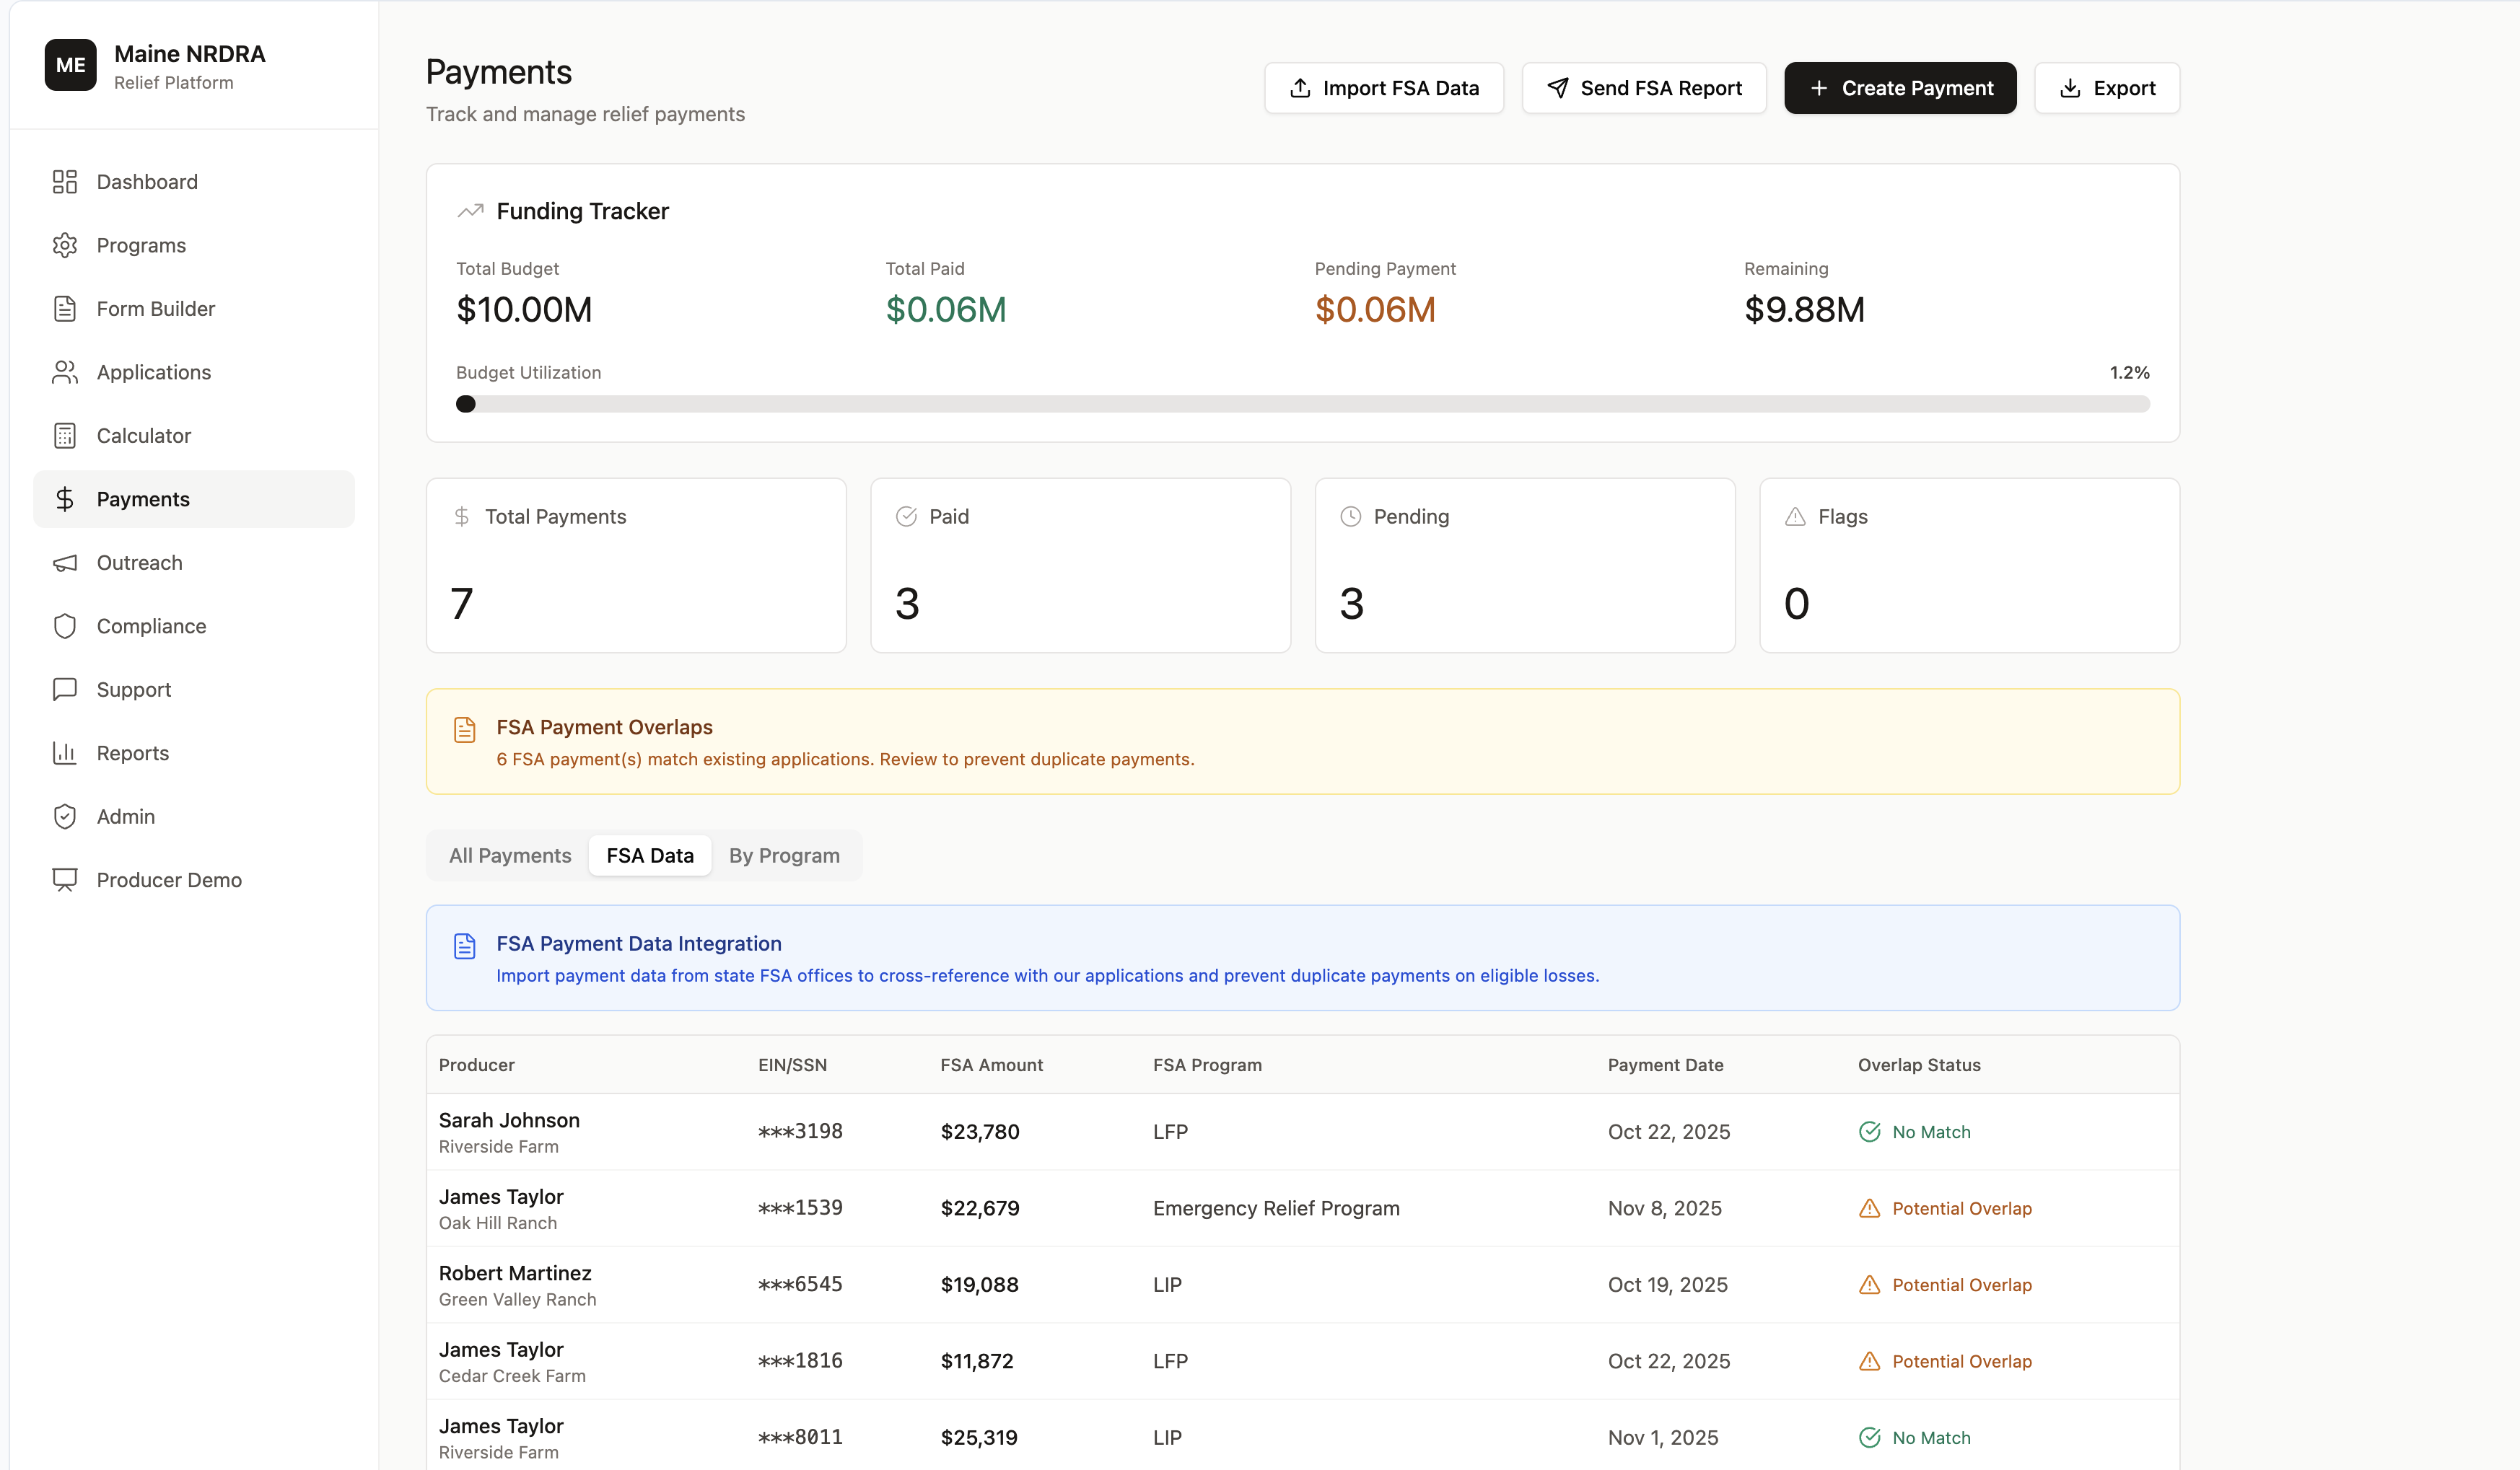2520x1470 pixels.
Task: Select the FSA Data tab
Action: coord(650,855)
